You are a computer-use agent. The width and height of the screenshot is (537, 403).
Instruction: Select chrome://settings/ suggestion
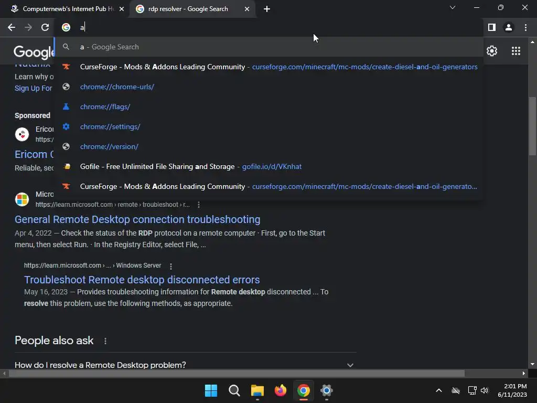269,126
